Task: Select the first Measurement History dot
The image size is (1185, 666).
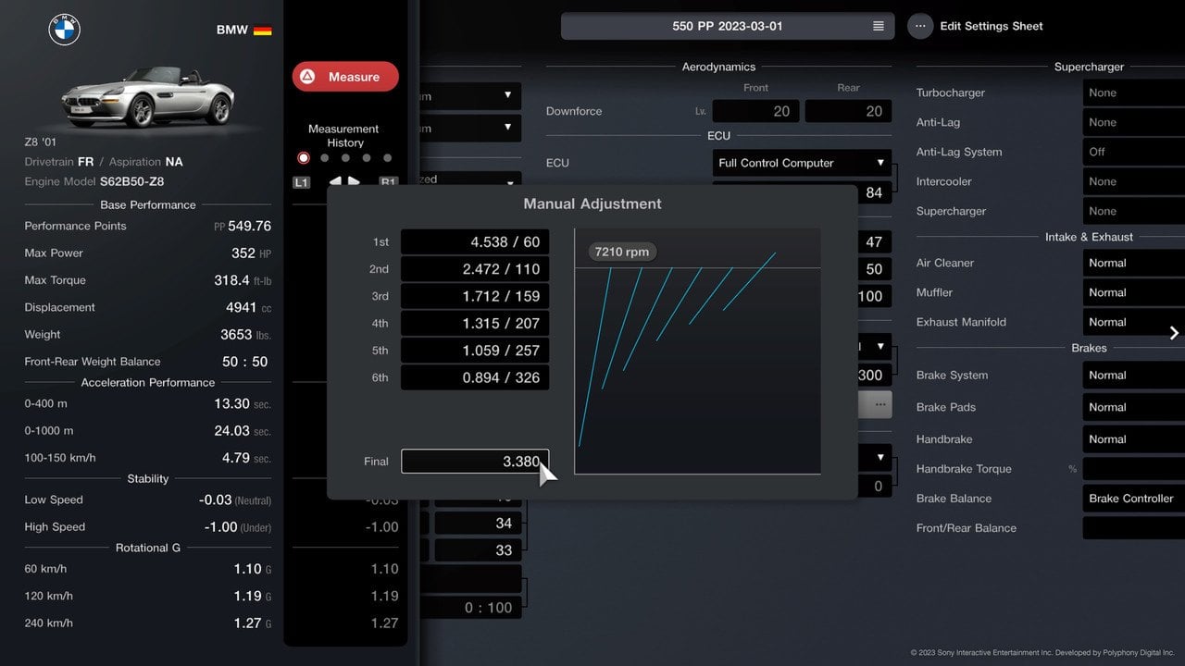Action: coord(304,158)
